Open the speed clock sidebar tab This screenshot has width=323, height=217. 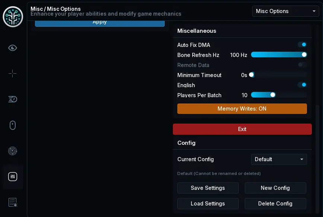13,99
